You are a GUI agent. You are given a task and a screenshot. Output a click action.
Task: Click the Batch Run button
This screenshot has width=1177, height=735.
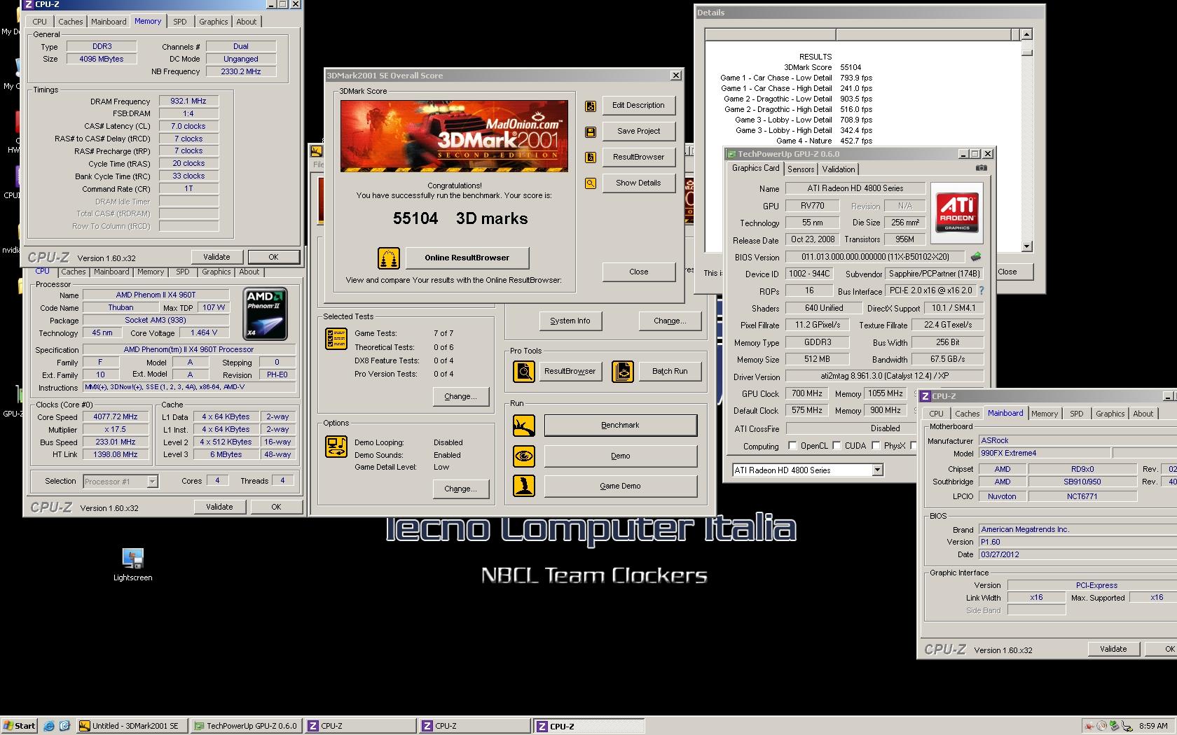coord(670,371)
